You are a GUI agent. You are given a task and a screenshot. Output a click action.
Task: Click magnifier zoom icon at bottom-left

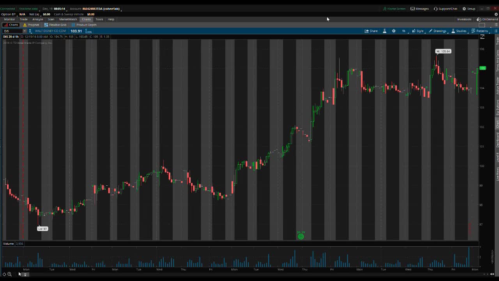coord(9,274)
